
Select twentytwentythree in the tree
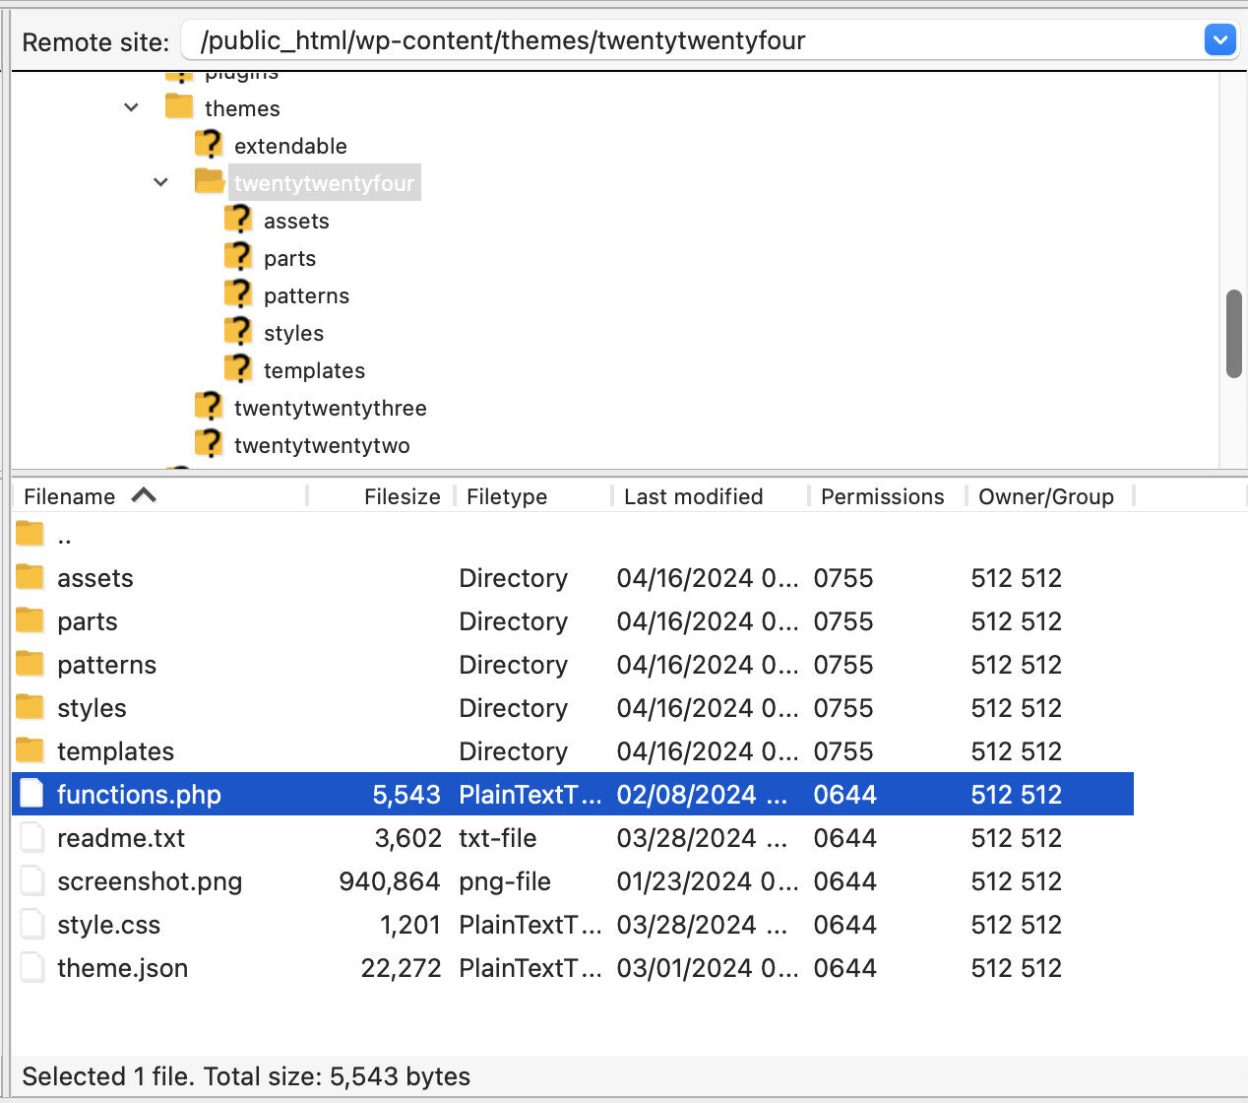tap(330, 408)
